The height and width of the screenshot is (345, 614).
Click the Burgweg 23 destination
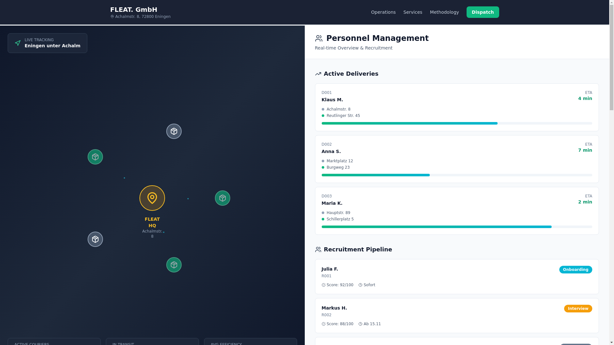click(338, 167)
